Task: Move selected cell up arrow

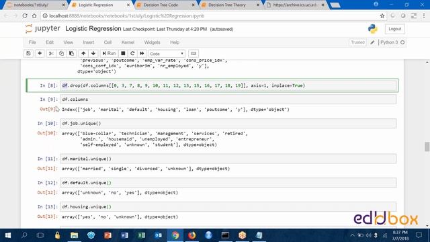Action: (83, 54)
